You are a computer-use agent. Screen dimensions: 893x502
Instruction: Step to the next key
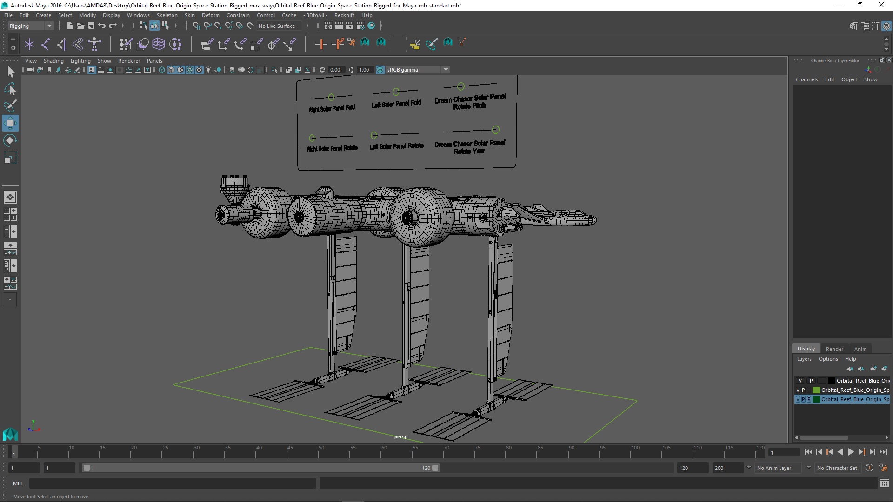[861, 452]
